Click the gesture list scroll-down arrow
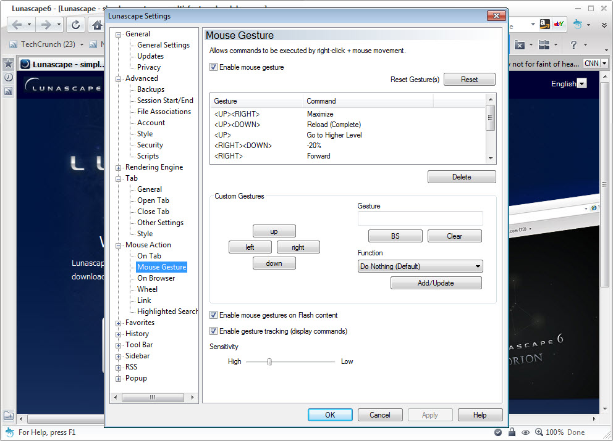613x441 pixels. (491, 159)
